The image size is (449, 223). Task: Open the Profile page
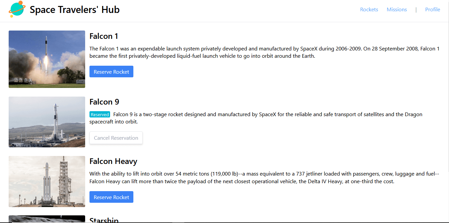432,10
